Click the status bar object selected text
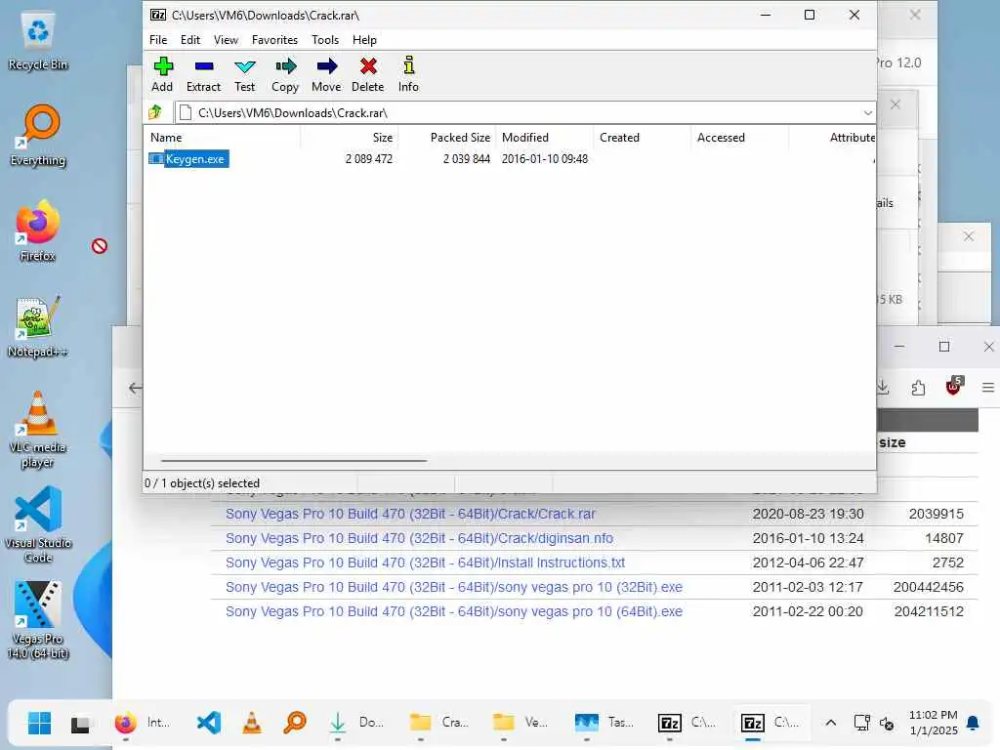1000x750 pixels. point(202,483)
